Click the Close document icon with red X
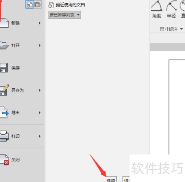This screenshot has width=185, height=182. (5, 160)
